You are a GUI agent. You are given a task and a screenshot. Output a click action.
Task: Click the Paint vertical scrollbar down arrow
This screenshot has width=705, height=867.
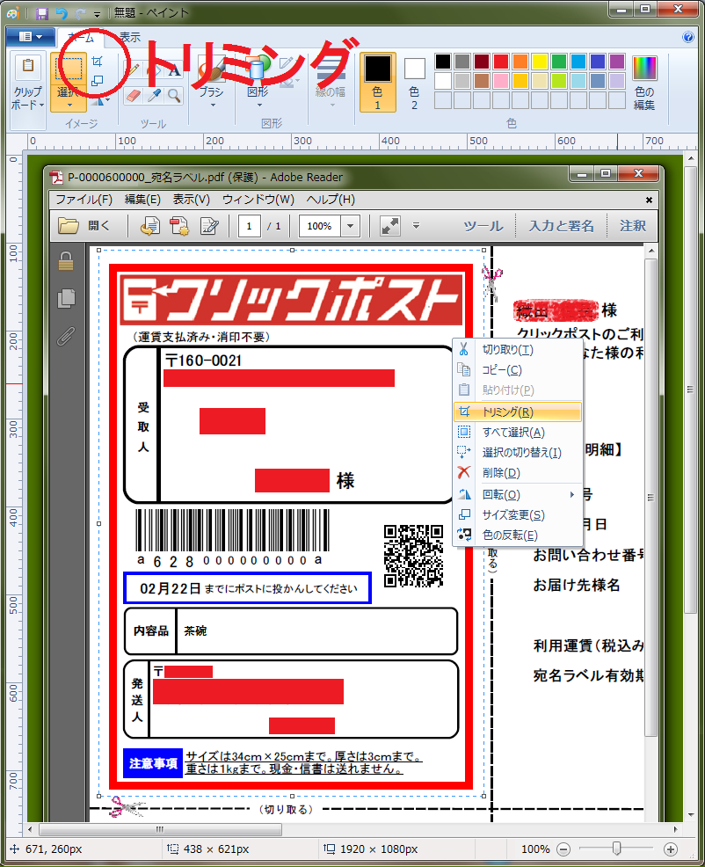coord(691,815)
